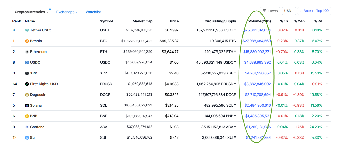
Task: Open the BNB name link
Action: click(34, 116)
